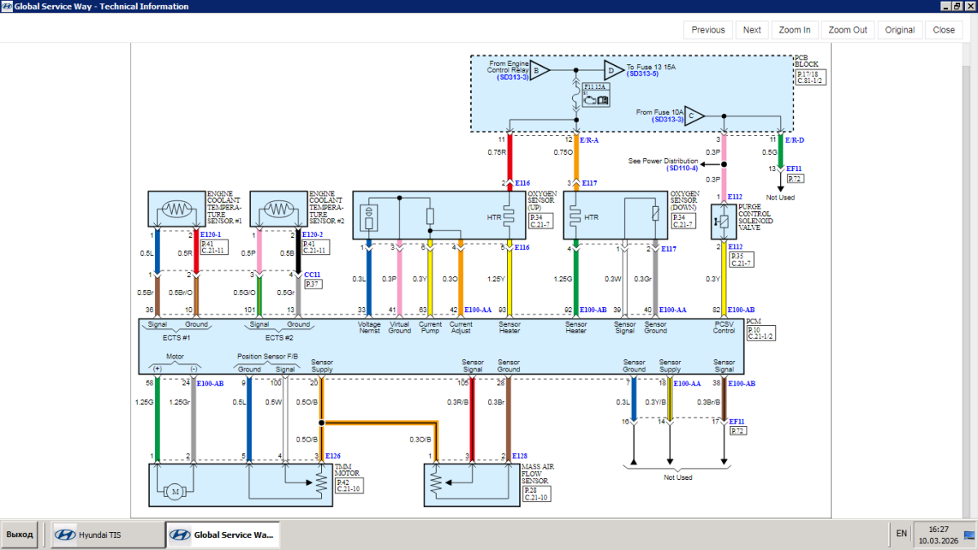The image size is (978, 550).
Task: Close the technical information viewer
Action: point(944,29)
